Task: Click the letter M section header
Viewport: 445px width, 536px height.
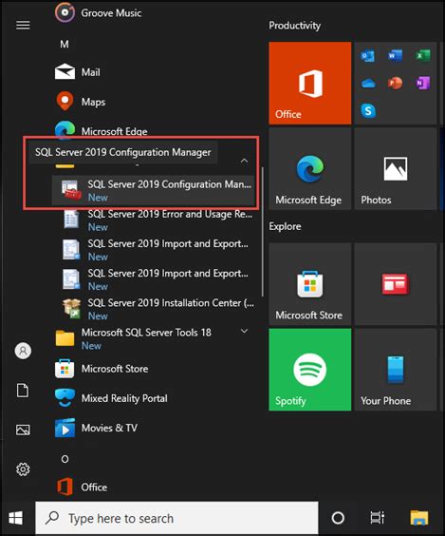Action: (x=65, y=44)
